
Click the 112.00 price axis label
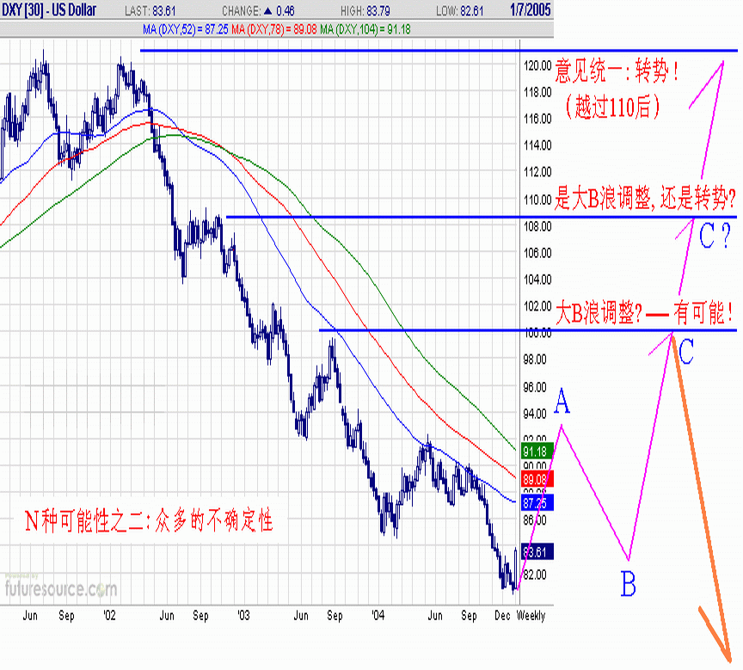coord(537,171)
